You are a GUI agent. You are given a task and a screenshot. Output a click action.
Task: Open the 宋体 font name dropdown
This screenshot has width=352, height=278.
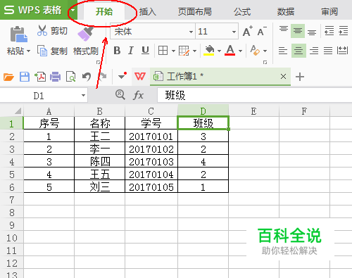coord(191,32)
